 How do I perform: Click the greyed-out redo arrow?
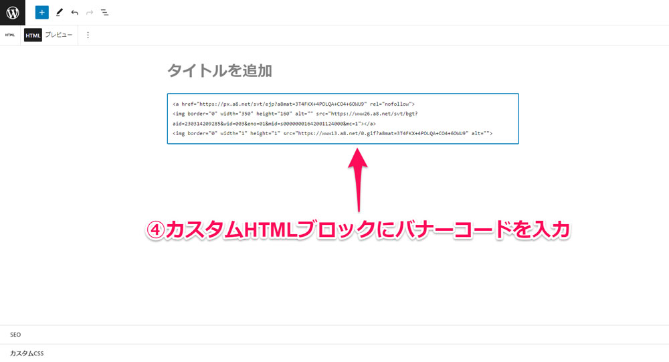click(90, 12)
